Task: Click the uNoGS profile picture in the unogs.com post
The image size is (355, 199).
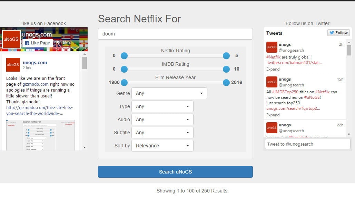Action: coord(12,65)
